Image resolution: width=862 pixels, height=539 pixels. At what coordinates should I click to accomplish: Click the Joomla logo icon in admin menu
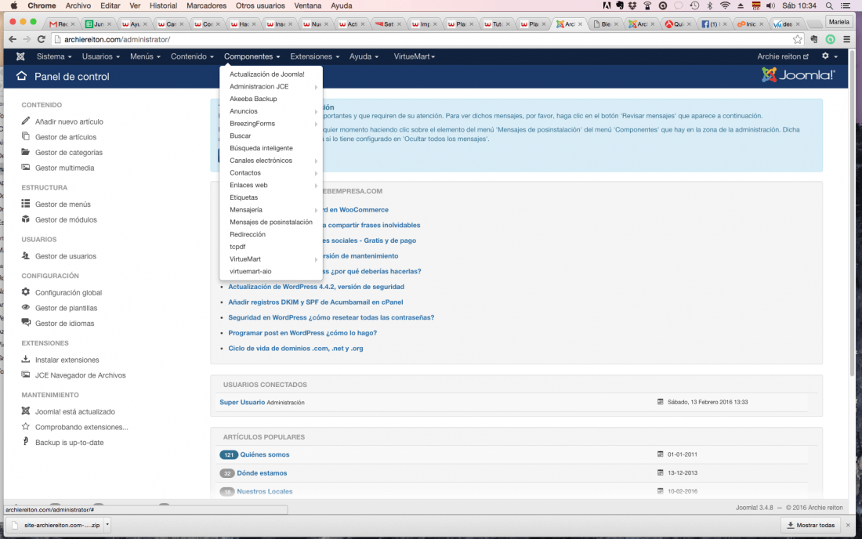click(x=20, y=56)
